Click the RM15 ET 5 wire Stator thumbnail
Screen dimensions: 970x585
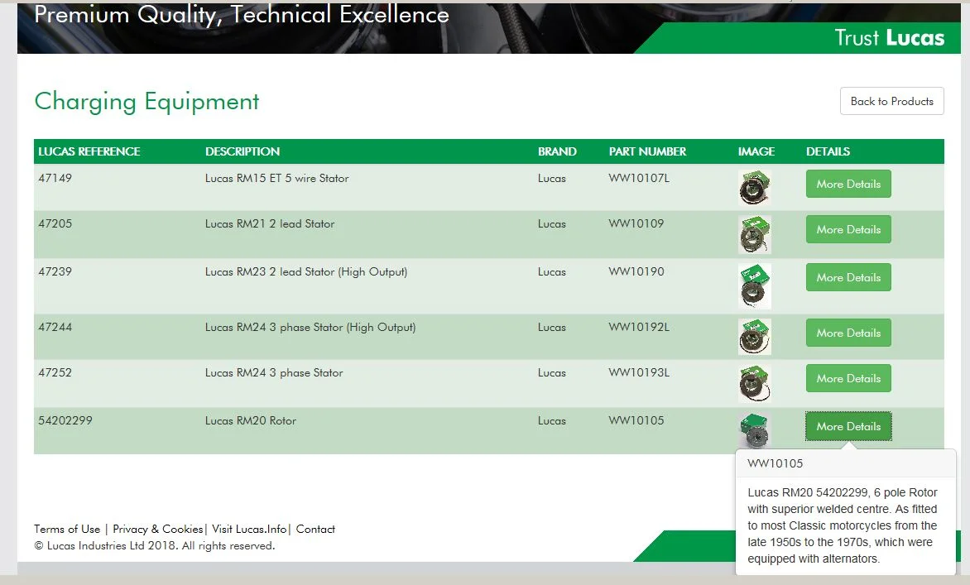coord(754,188)
